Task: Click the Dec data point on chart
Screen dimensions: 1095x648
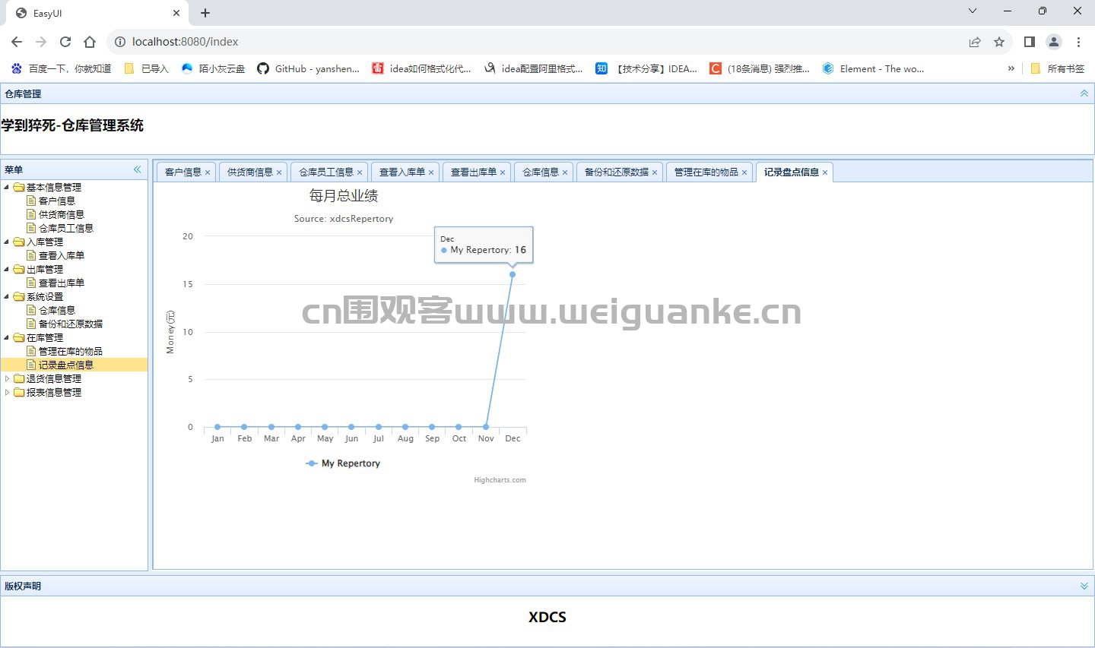Action: (x=513, y=274)
